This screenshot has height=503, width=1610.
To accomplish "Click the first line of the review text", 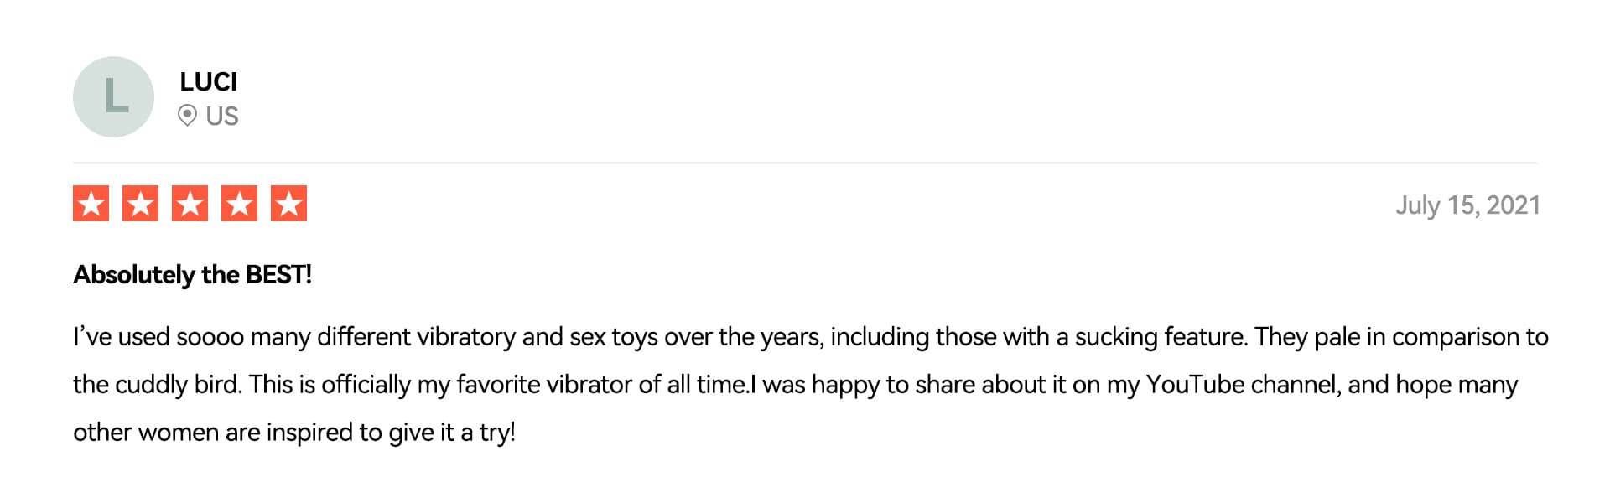I will [x=811, y=337].
